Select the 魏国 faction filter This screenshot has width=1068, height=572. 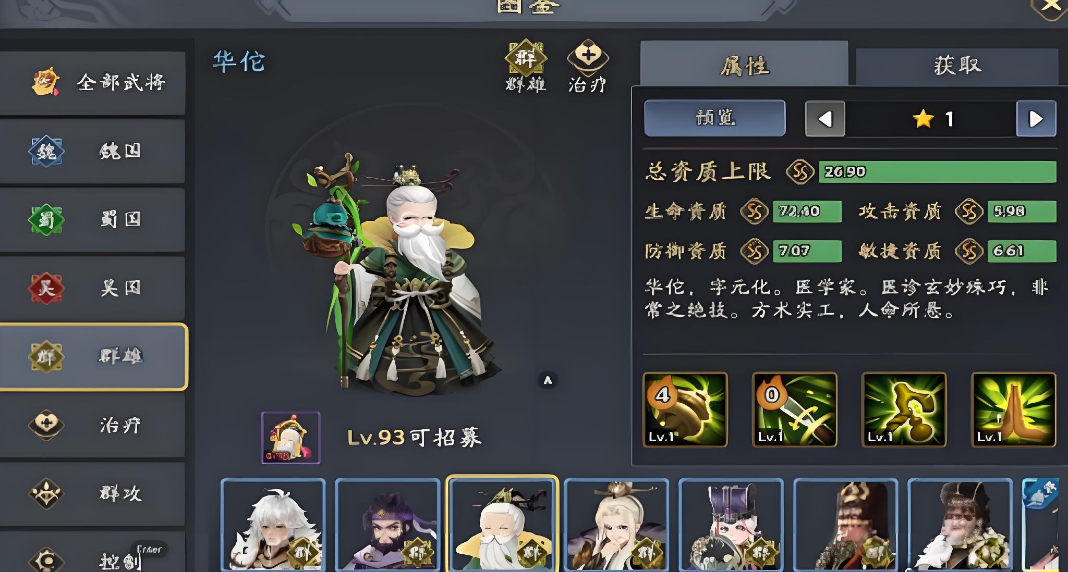(x=92, y=151)
